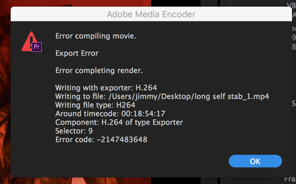
Task: Click the 'Writing with exporter: H.264' line
Action: 106,88
